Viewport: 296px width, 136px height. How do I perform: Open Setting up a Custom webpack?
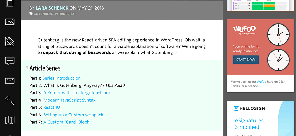pyautogui.click(x=73, y=115)
